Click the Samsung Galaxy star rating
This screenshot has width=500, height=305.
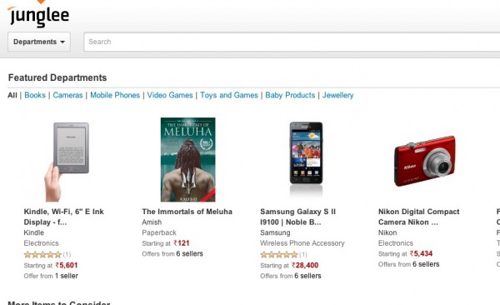(x=279, y=255)
